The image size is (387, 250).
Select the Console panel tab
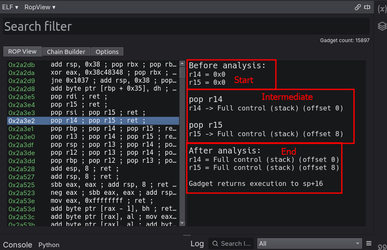click(17, 245)
